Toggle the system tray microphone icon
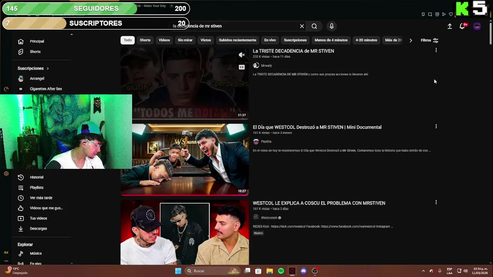Viewport: 493px width, 277px height. 439,271
